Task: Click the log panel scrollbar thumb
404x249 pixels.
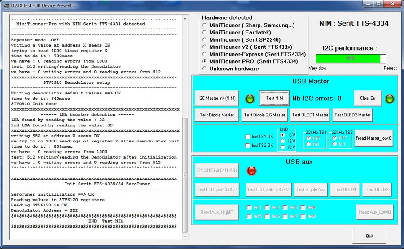Action: point(185,175)
